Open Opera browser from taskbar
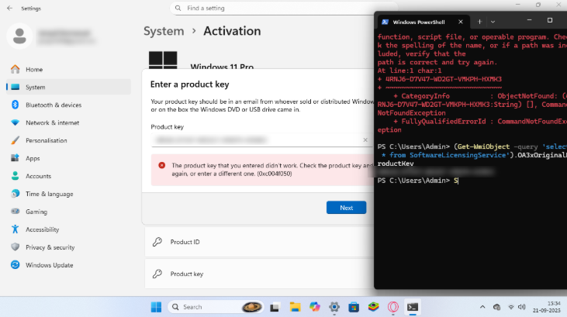Viewport: 567px width, 317px height. [x=393, y=307]
